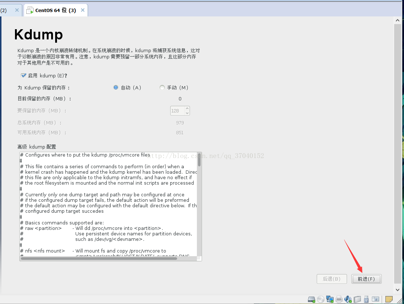Click the window scrollbar up arrow

[x=397, y=20]
